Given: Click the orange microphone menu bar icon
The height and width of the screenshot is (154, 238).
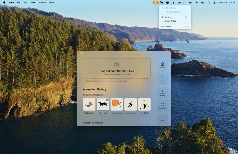Looking at the screenshot, I should pos(155,3).
